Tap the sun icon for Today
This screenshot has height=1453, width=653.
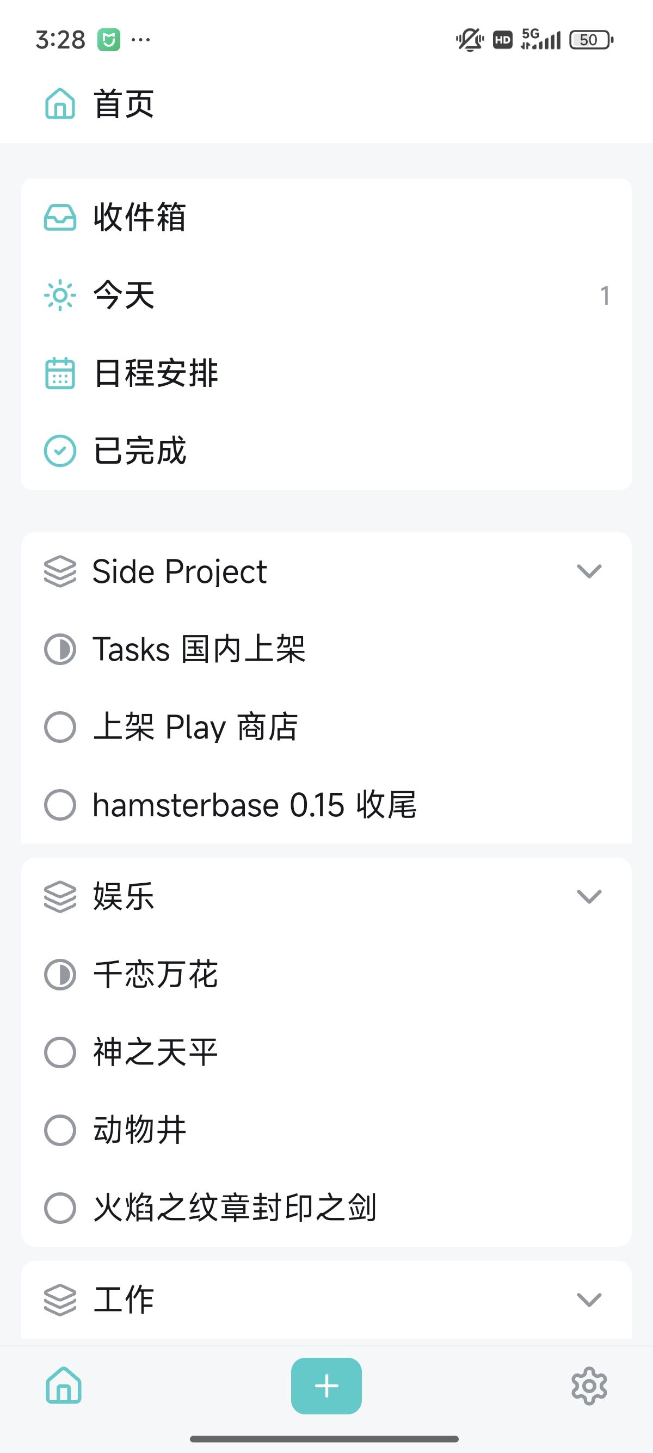[60, 295]
